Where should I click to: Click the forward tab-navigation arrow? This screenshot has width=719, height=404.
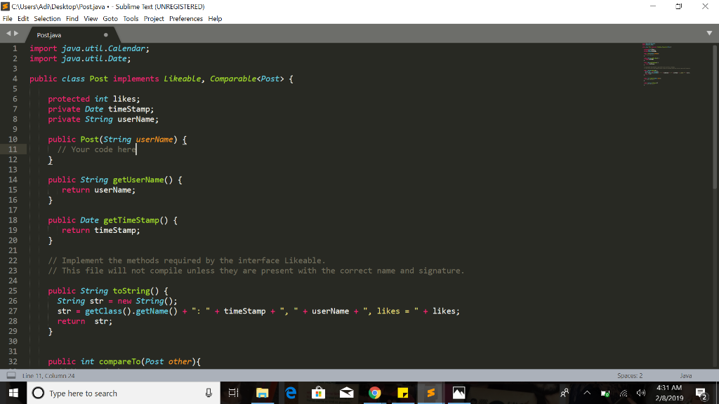[15, 34]
